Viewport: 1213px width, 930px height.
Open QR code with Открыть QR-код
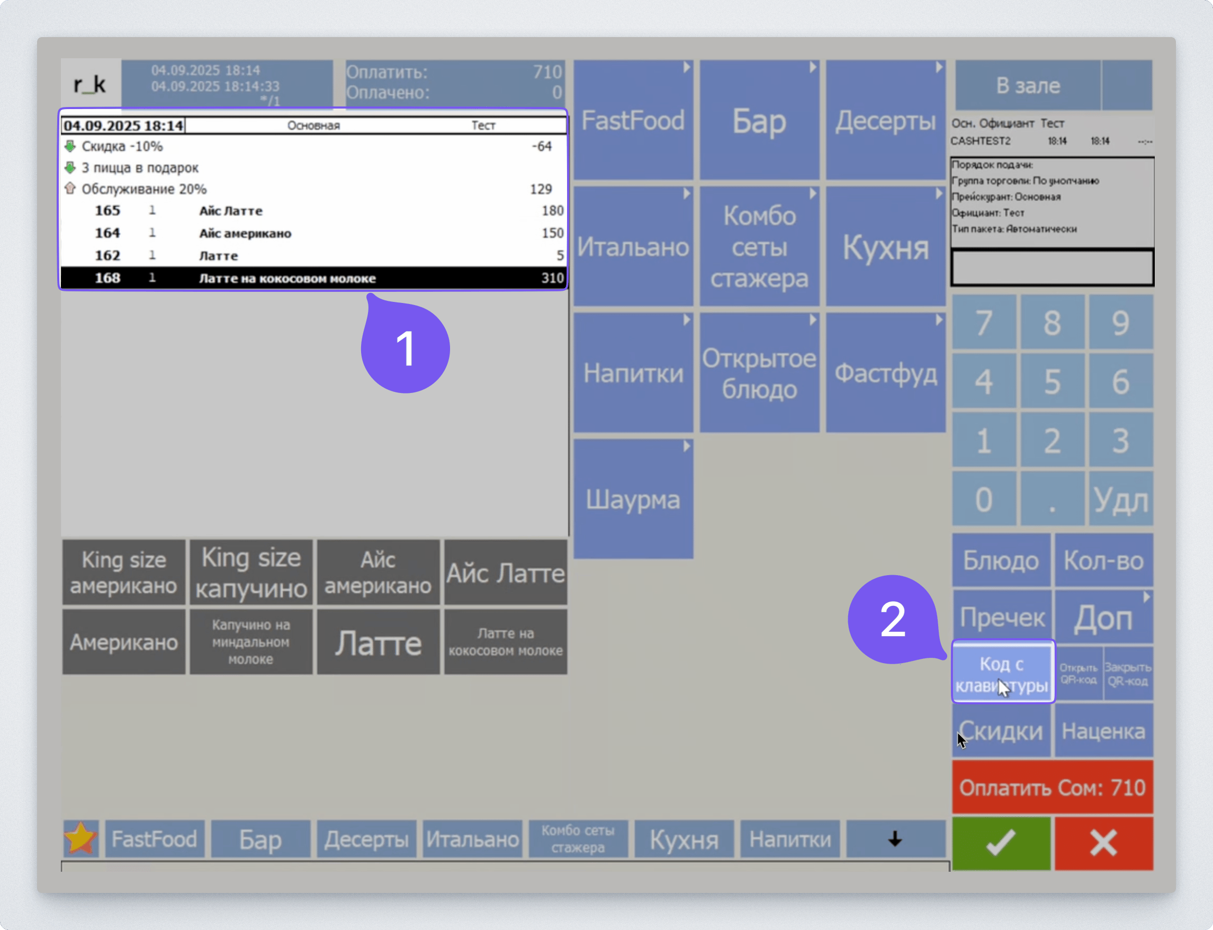pos(1078,674)
